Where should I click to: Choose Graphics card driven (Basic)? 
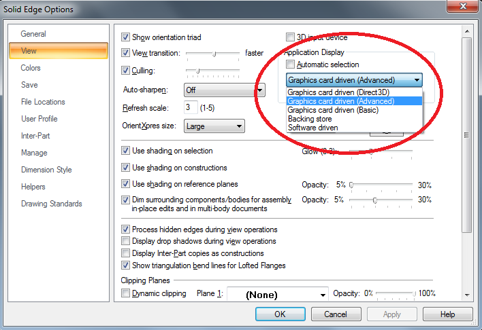click(x=354, y=110)
